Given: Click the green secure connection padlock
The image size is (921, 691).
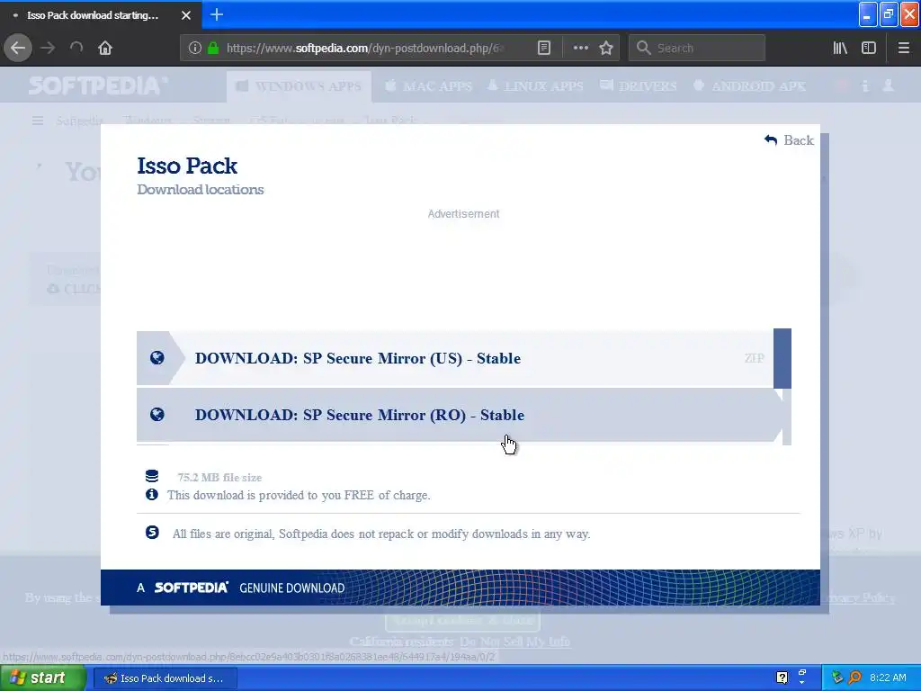Looking at the screenshot, I should [x=213, y=49].
